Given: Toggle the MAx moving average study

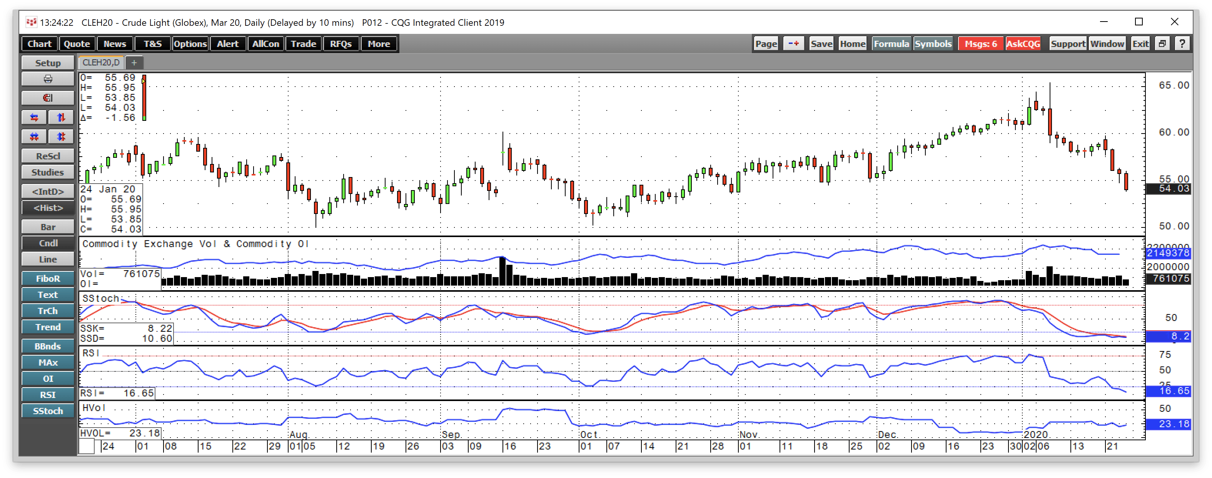Looking at the screenshot, I should pyautogui.click(x=48, y=362).
